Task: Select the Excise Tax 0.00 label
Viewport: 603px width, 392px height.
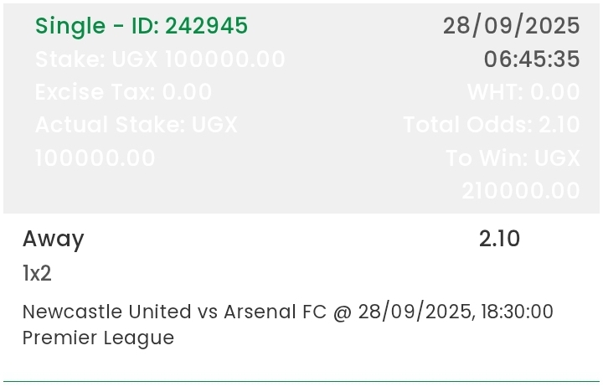Action: click(123, 92)
